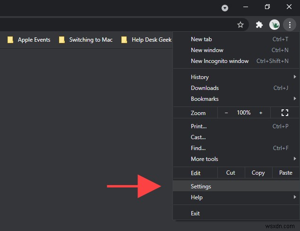The width and height of the screenshot is (300, 231).
Task: Click the tab search dropdown arrow
Action: pyautogui.click(x=225, y=8)
